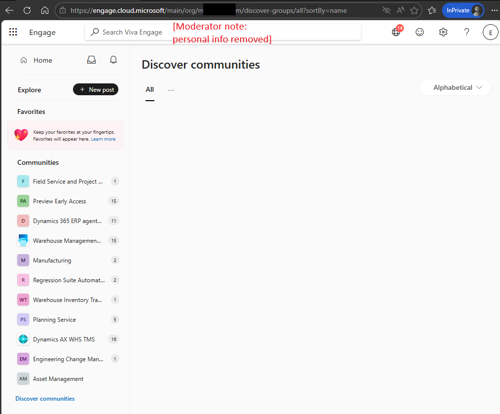Viewport: 500px width, 414px height.
Task: Follow the Learn more link in Favorites
Action: click(103, 139)
